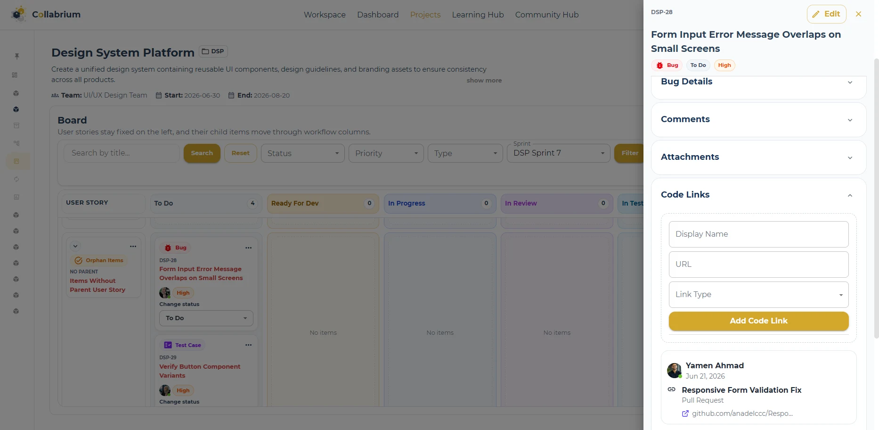Open the Priority filter dropdown
This screenshot has height=430, width=879.
(x=386, y=153)
